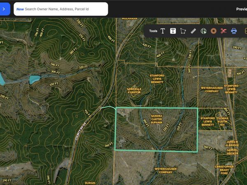The width and height of the screenshot is (247, 185).
Task: Click the Gabrielle A Griffin parcel label
Action: (134, 90)
